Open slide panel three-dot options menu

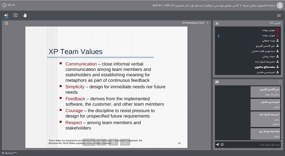coord(208,23)
